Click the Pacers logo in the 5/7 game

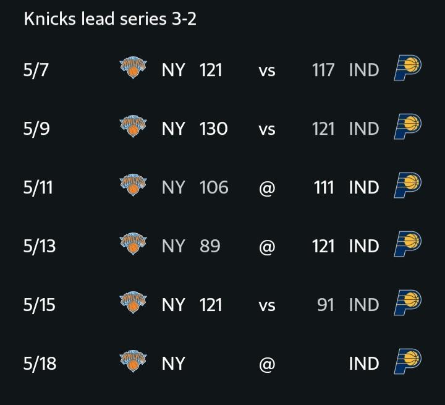407,68
